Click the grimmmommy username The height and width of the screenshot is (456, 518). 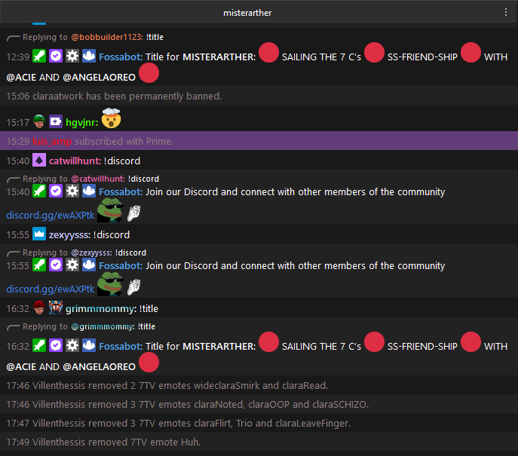(101, 309)
